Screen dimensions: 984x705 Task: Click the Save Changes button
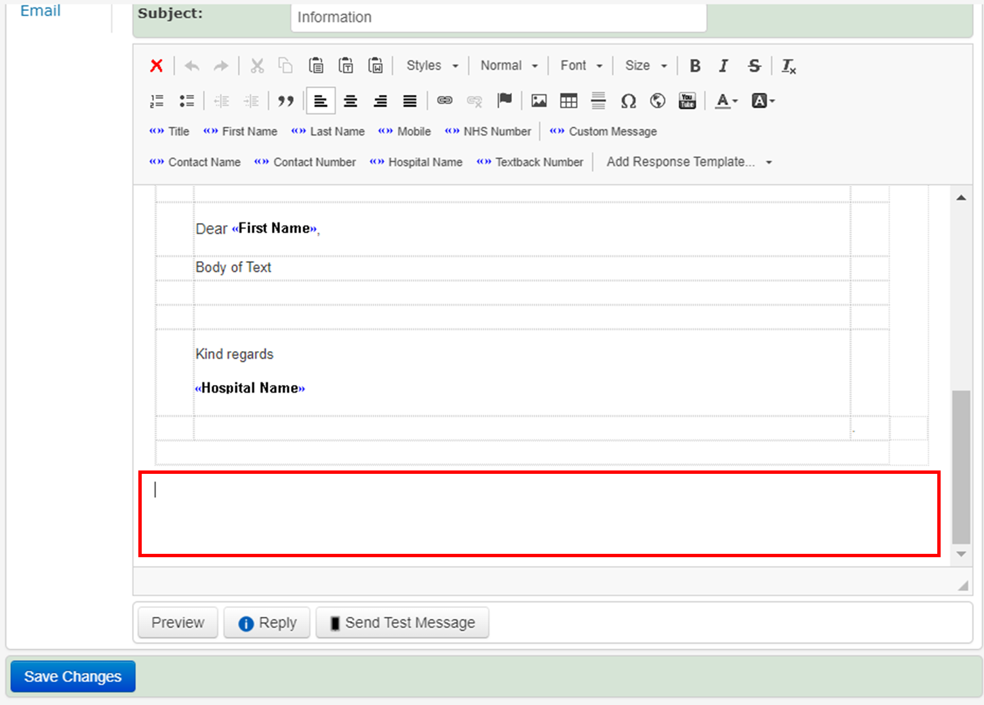[73, 677]
